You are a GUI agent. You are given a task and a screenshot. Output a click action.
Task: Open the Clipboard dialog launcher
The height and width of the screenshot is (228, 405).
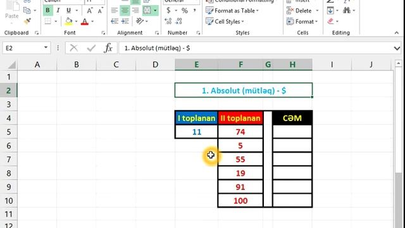pos(37,33)
